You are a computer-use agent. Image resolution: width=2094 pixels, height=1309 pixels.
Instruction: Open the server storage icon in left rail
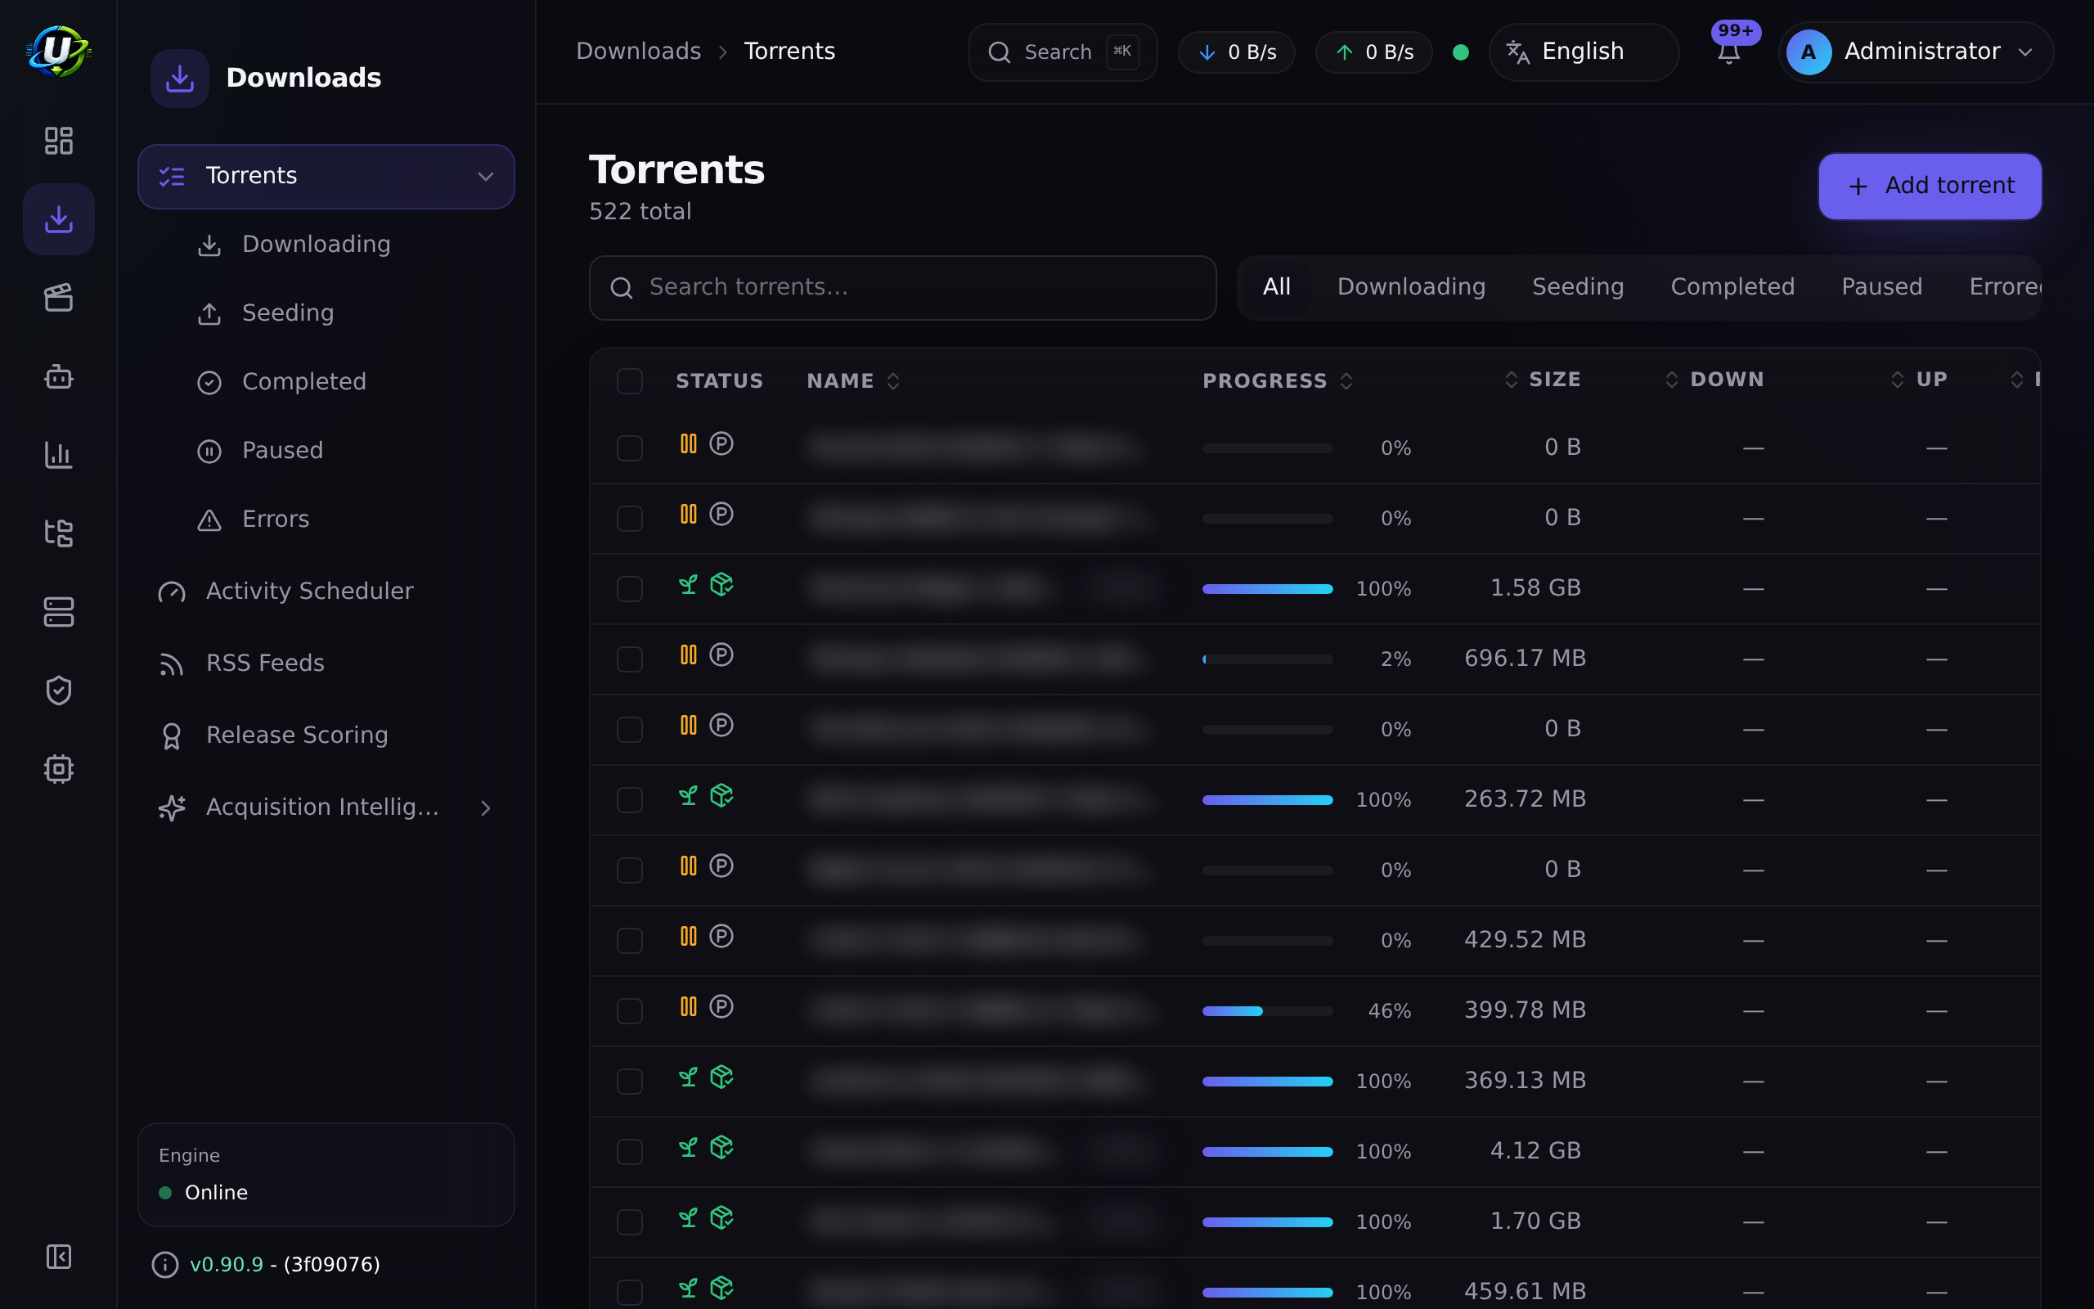58,612
